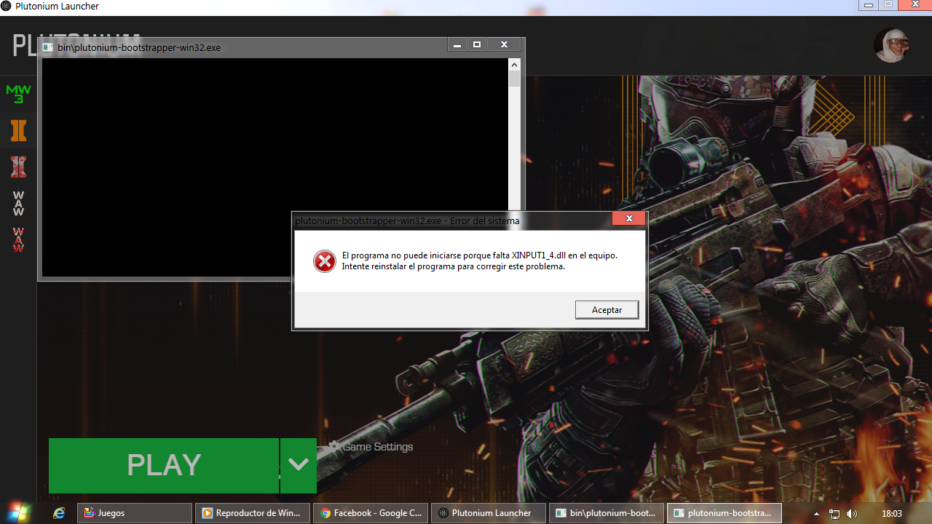Select the red WaW Zombies icon
Image resolution: width=932 pixels, height=524 pixels.
pyautogui.click(x=18, y=240)
